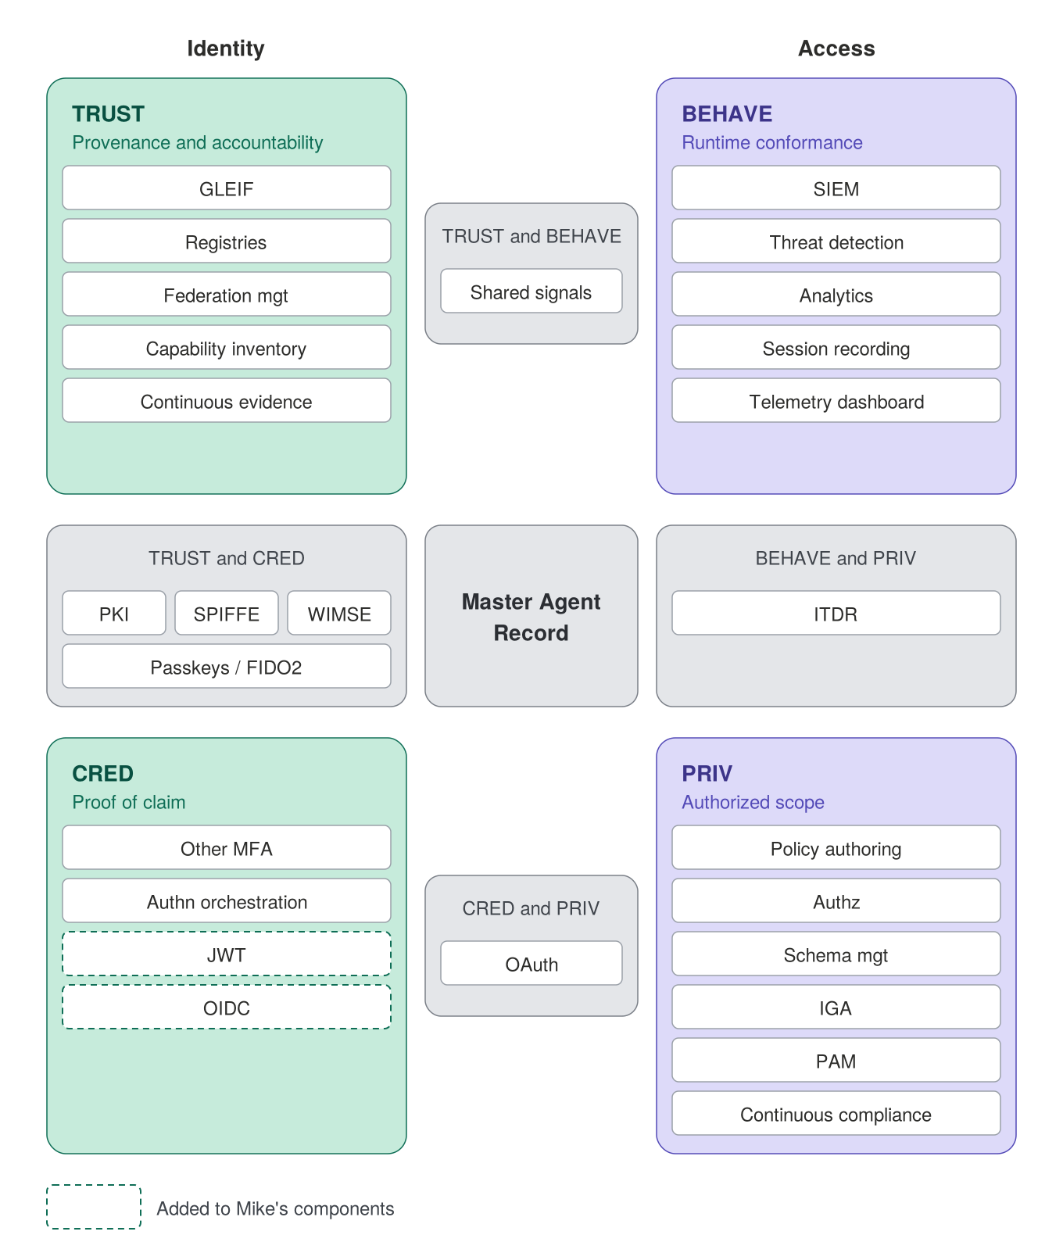
Task: Select the SPIFFE component
Action: click(227, 613)
